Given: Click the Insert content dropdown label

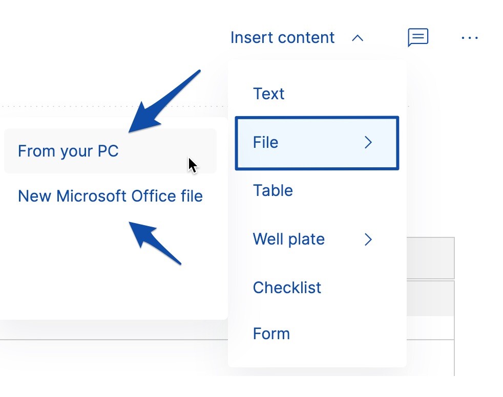Looking at the screenshot, I should tap(282, 38).
